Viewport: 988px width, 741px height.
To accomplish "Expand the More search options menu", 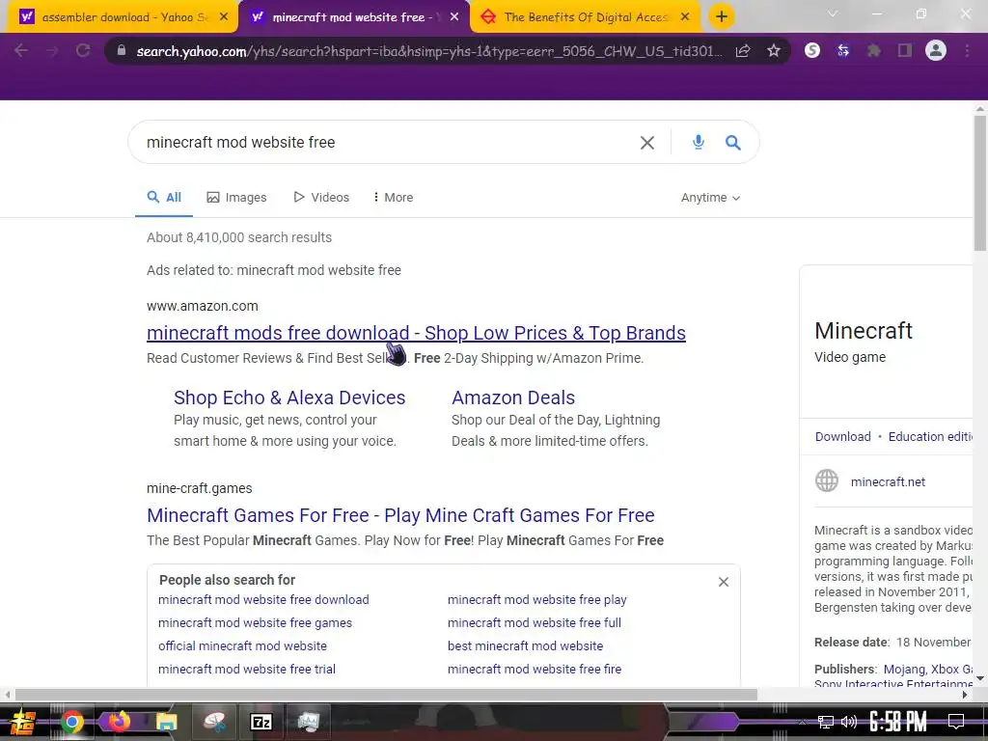I will pos(394,197).
